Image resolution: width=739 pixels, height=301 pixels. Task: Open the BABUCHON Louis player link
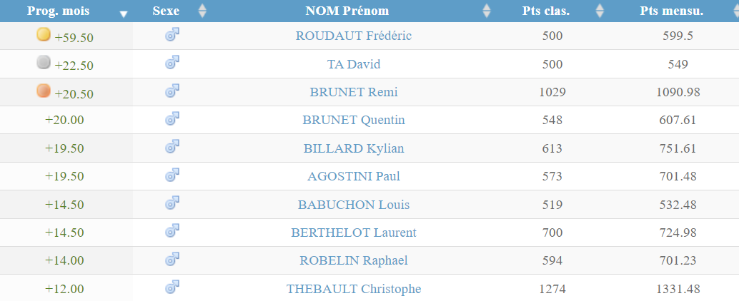click(x=354, y=205)
